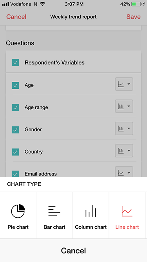This screenshot has width=147, height=262.
Task: Cancel the chart type picker
Action: [x=74, y=251]
